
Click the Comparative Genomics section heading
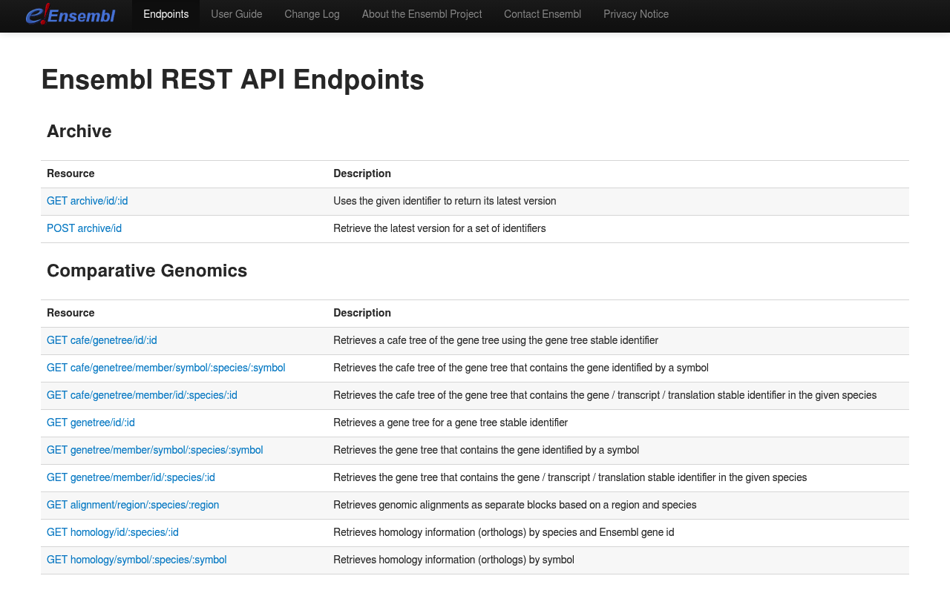click(147, 271)
